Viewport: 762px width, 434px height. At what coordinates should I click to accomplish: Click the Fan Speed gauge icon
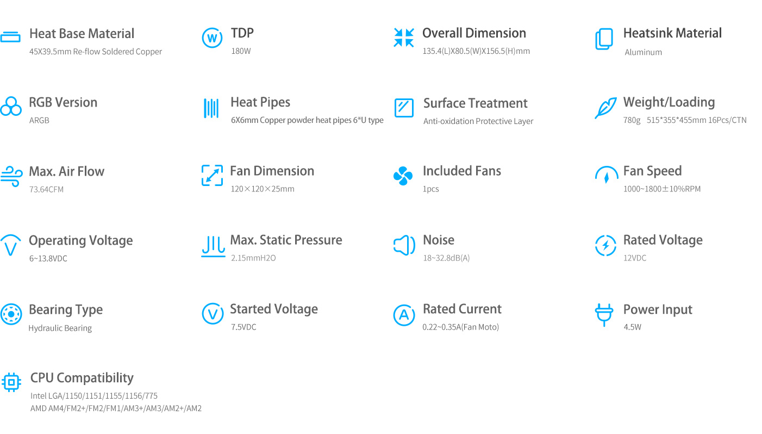point(607,175)
